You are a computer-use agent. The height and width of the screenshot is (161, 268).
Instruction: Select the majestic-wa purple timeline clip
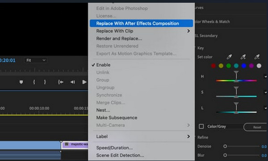(x=75, y=145)
